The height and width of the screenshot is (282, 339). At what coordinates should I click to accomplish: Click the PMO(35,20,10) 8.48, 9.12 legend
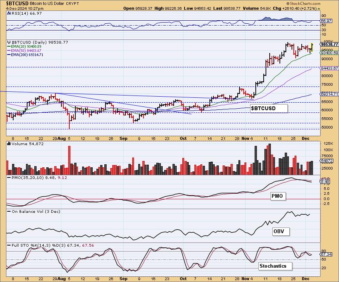tap(39, 177)
